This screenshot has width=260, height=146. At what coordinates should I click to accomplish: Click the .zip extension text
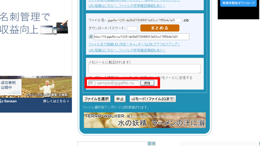[x=186, y=20]
